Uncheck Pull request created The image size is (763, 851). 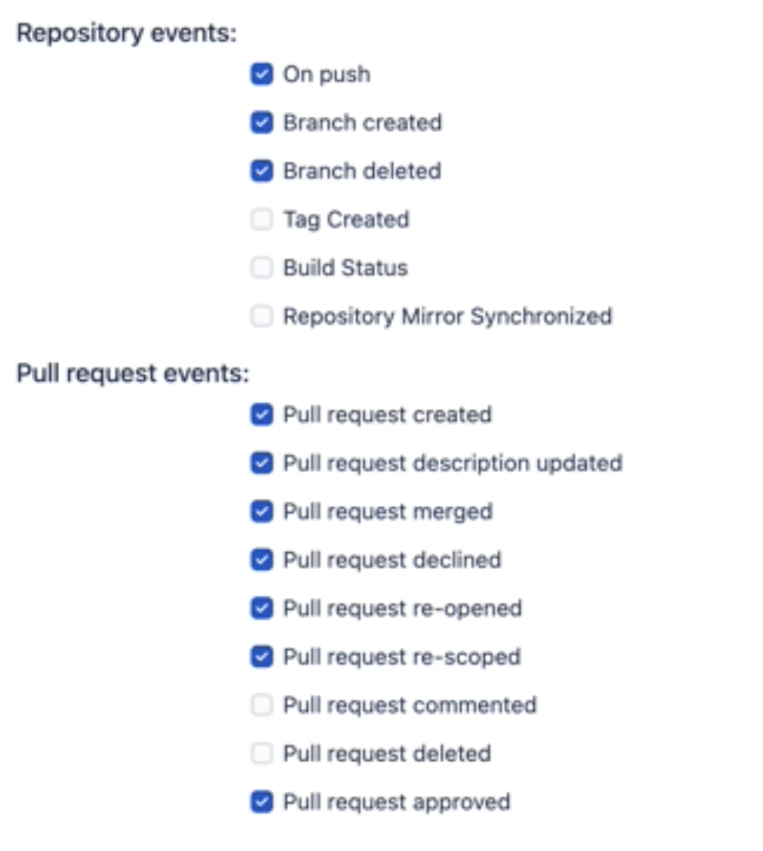click(x=261, y=414)
